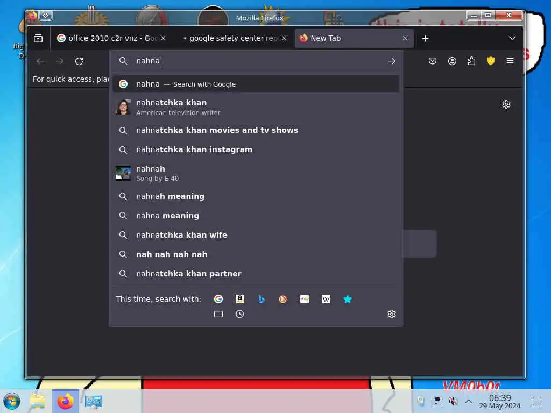
Task: Open search settings gear in dropdown
Action: pos(392,314)
